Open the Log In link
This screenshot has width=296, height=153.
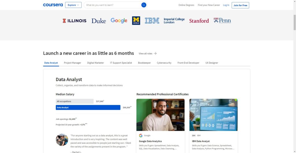226,5
